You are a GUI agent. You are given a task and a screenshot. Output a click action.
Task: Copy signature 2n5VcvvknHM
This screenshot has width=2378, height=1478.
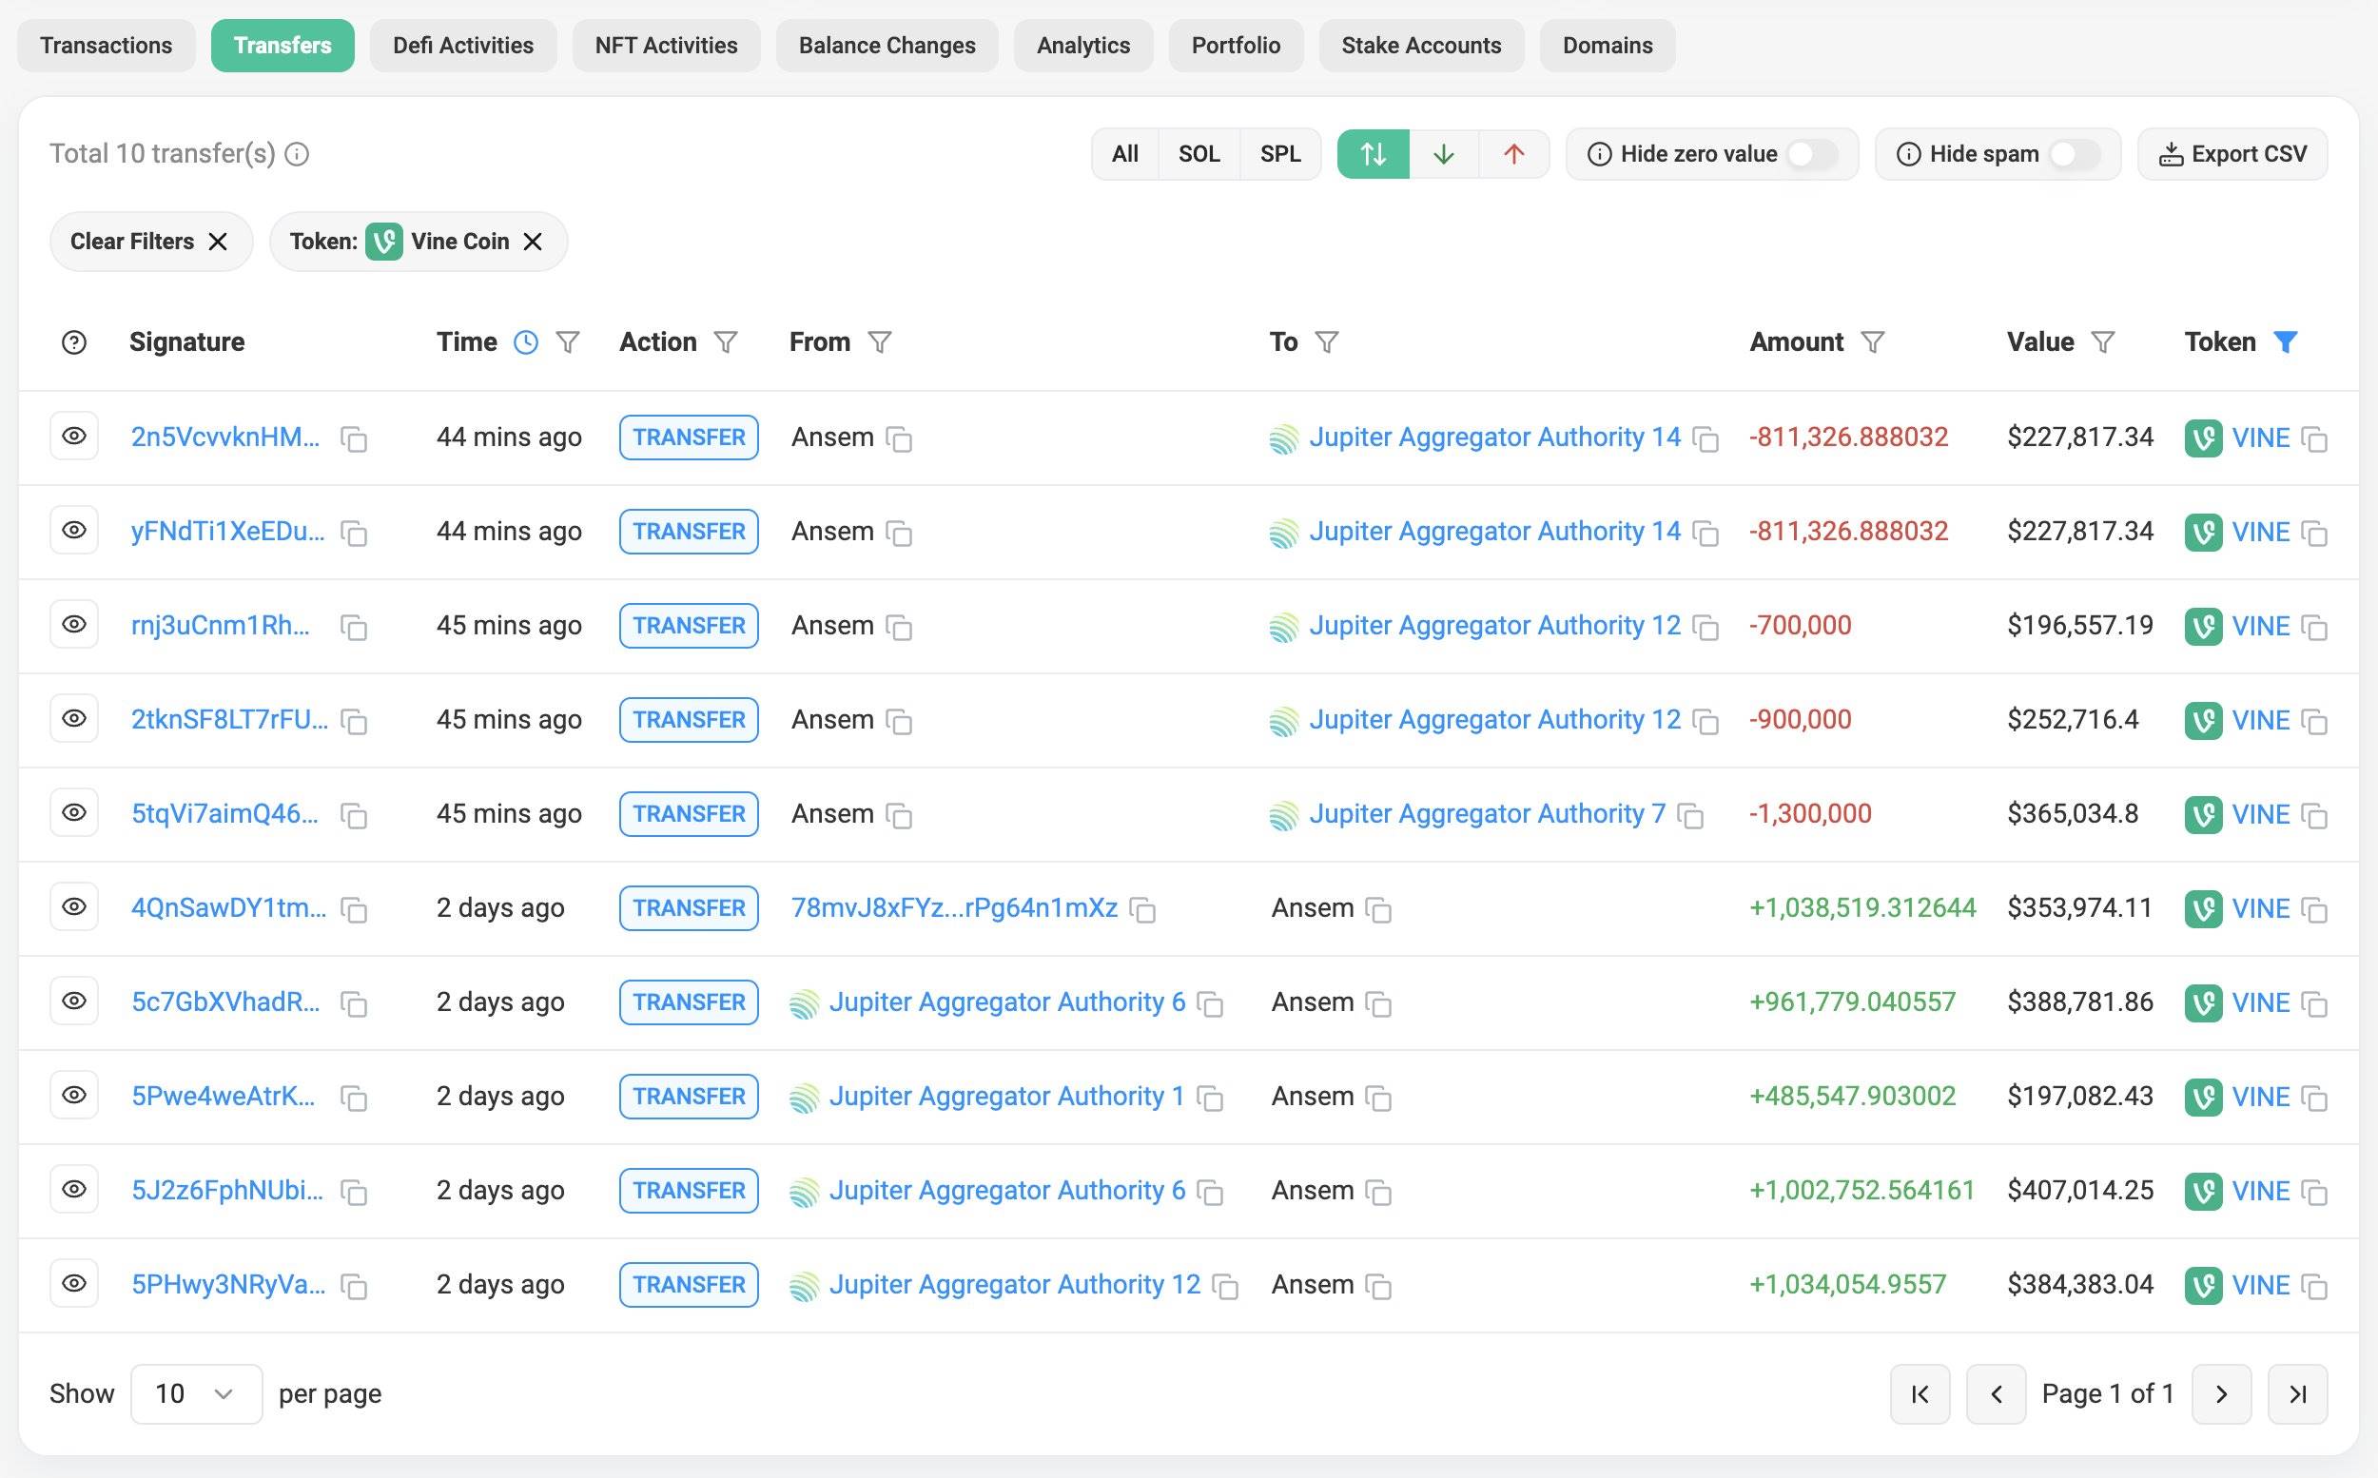[x=354, y=438]
